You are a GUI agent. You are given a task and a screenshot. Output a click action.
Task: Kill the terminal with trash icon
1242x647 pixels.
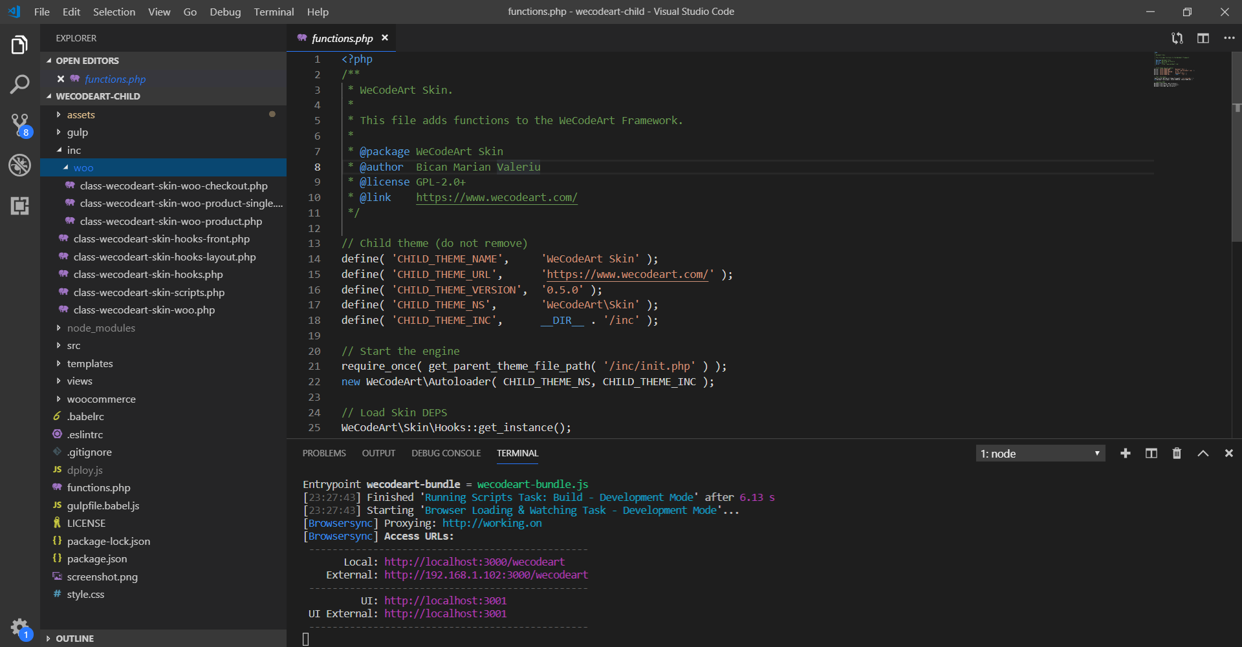(x=1177, y=454)
